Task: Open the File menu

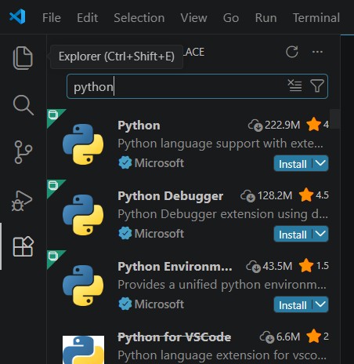Action: click(52, 18)
